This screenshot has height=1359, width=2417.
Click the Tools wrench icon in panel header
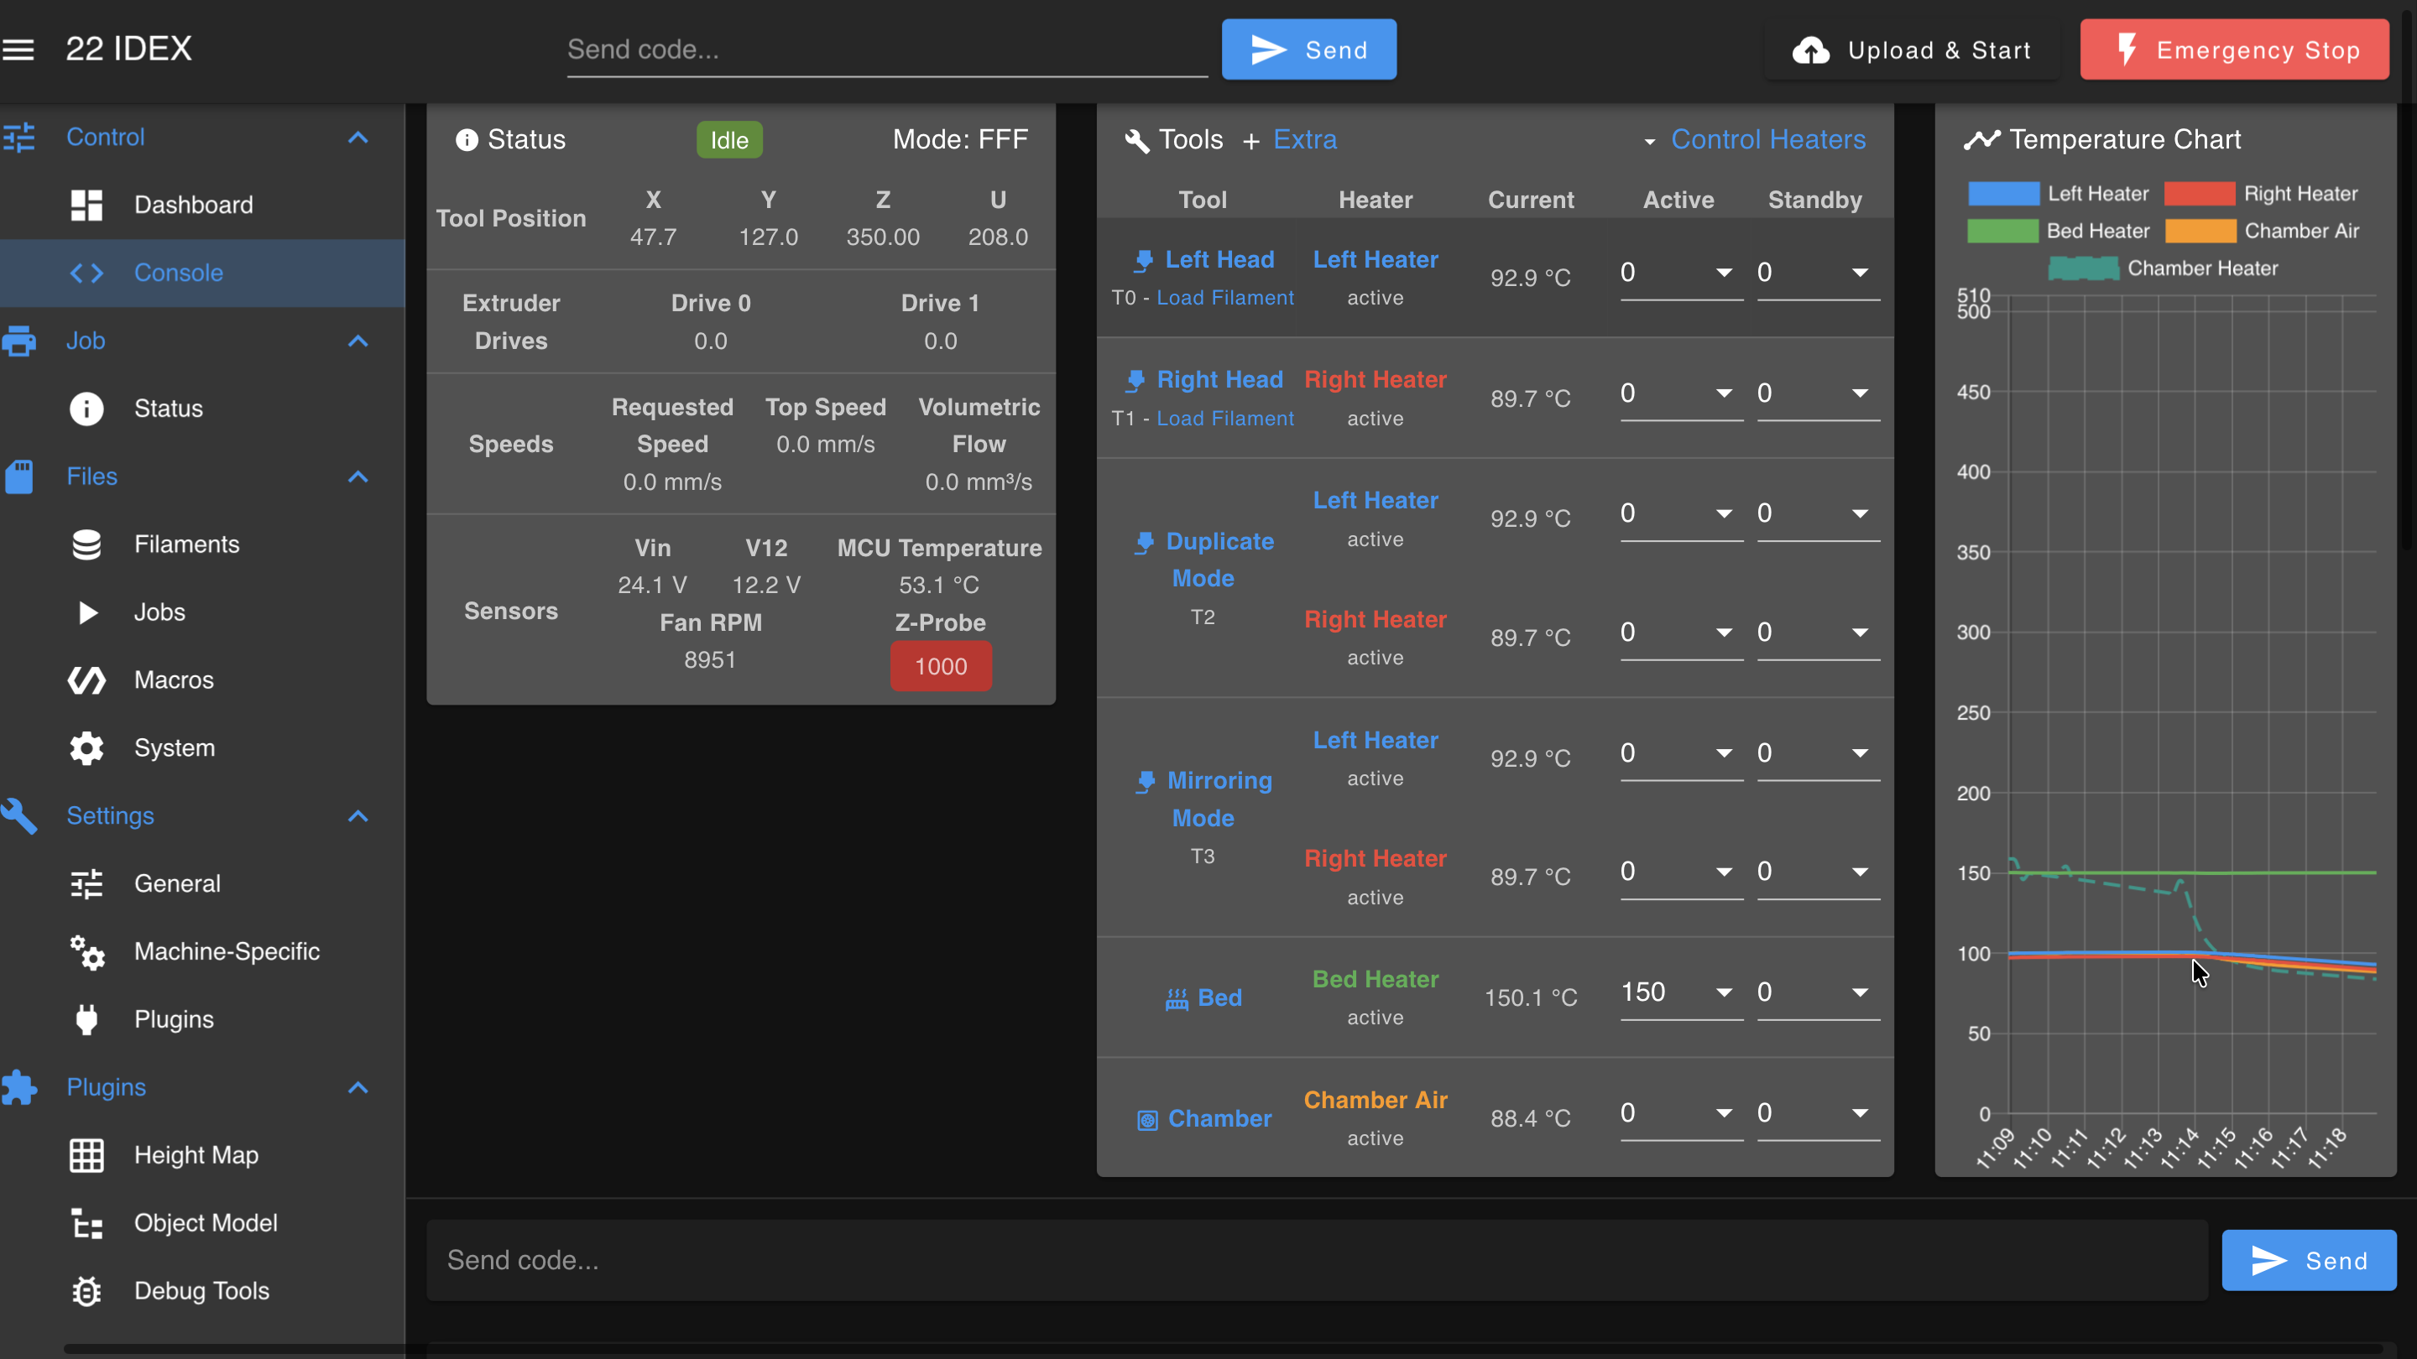[x=1137, y=141]
